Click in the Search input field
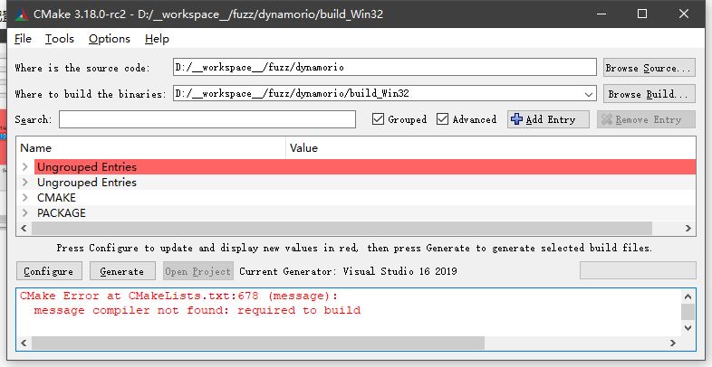Image resolution: width=712 pixels, height=367 pixels. [x=207, y=119]
